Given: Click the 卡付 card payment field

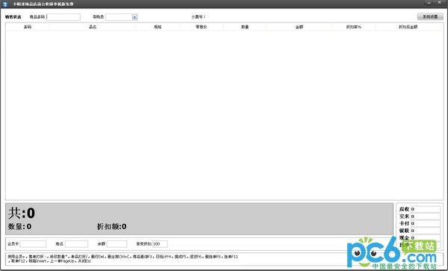Looking at the screenshot, I should point(426,224).
